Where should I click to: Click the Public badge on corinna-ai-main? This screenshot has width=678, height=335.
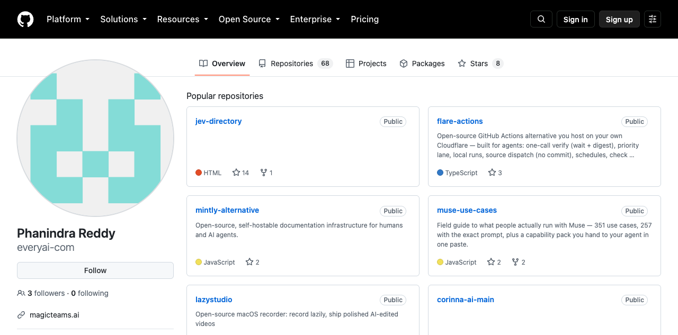click(635, 300)
